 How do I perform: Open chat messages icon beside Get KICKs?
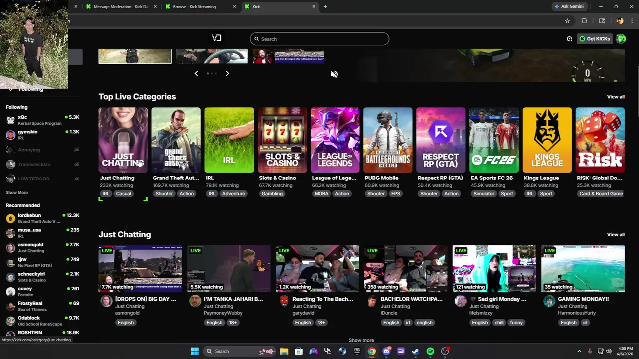coord(569,39)
